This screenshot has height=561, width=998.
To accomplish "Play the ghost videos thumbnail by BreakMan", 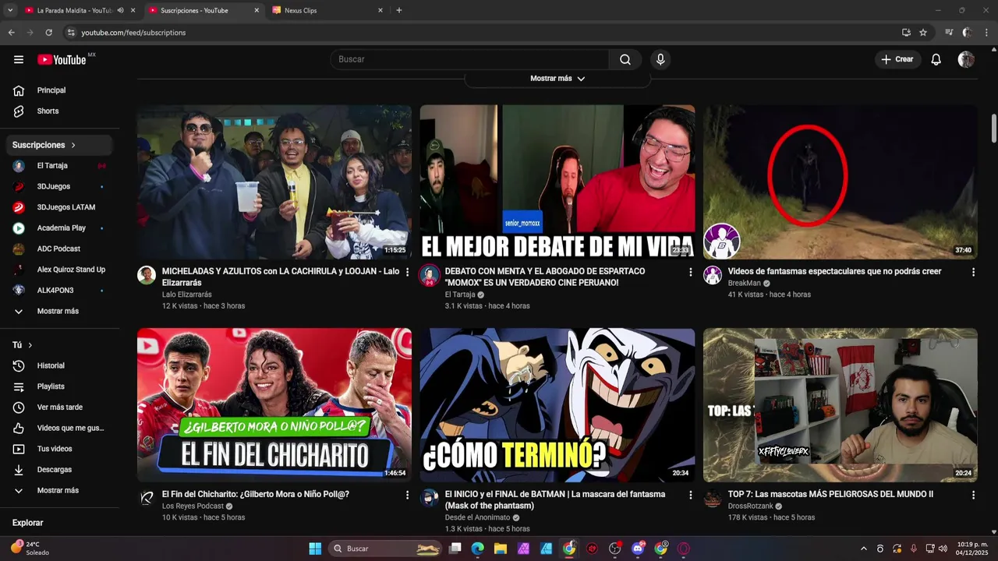I will click(x=841, y=182).
